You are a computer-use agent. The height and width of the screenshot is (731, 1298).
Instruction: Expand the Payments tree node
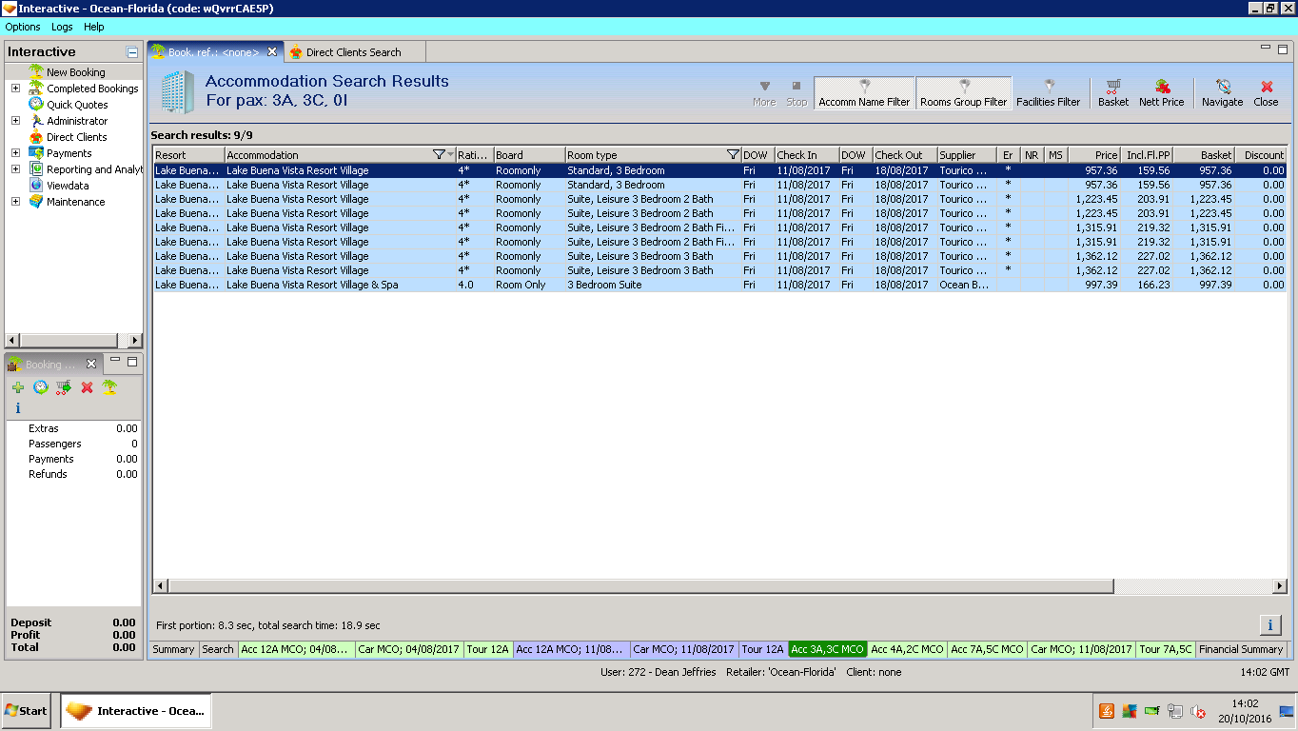(15, 153)
